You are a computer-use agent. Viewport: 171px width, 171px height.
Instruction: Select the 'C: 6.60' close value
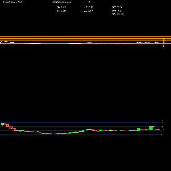[61, 11]
